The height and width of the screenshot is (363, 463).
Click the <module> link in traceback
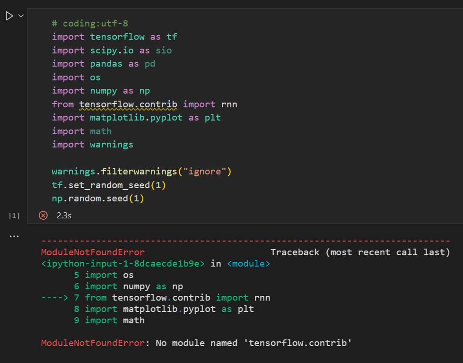pyautogui.click(x=248, y=264)
